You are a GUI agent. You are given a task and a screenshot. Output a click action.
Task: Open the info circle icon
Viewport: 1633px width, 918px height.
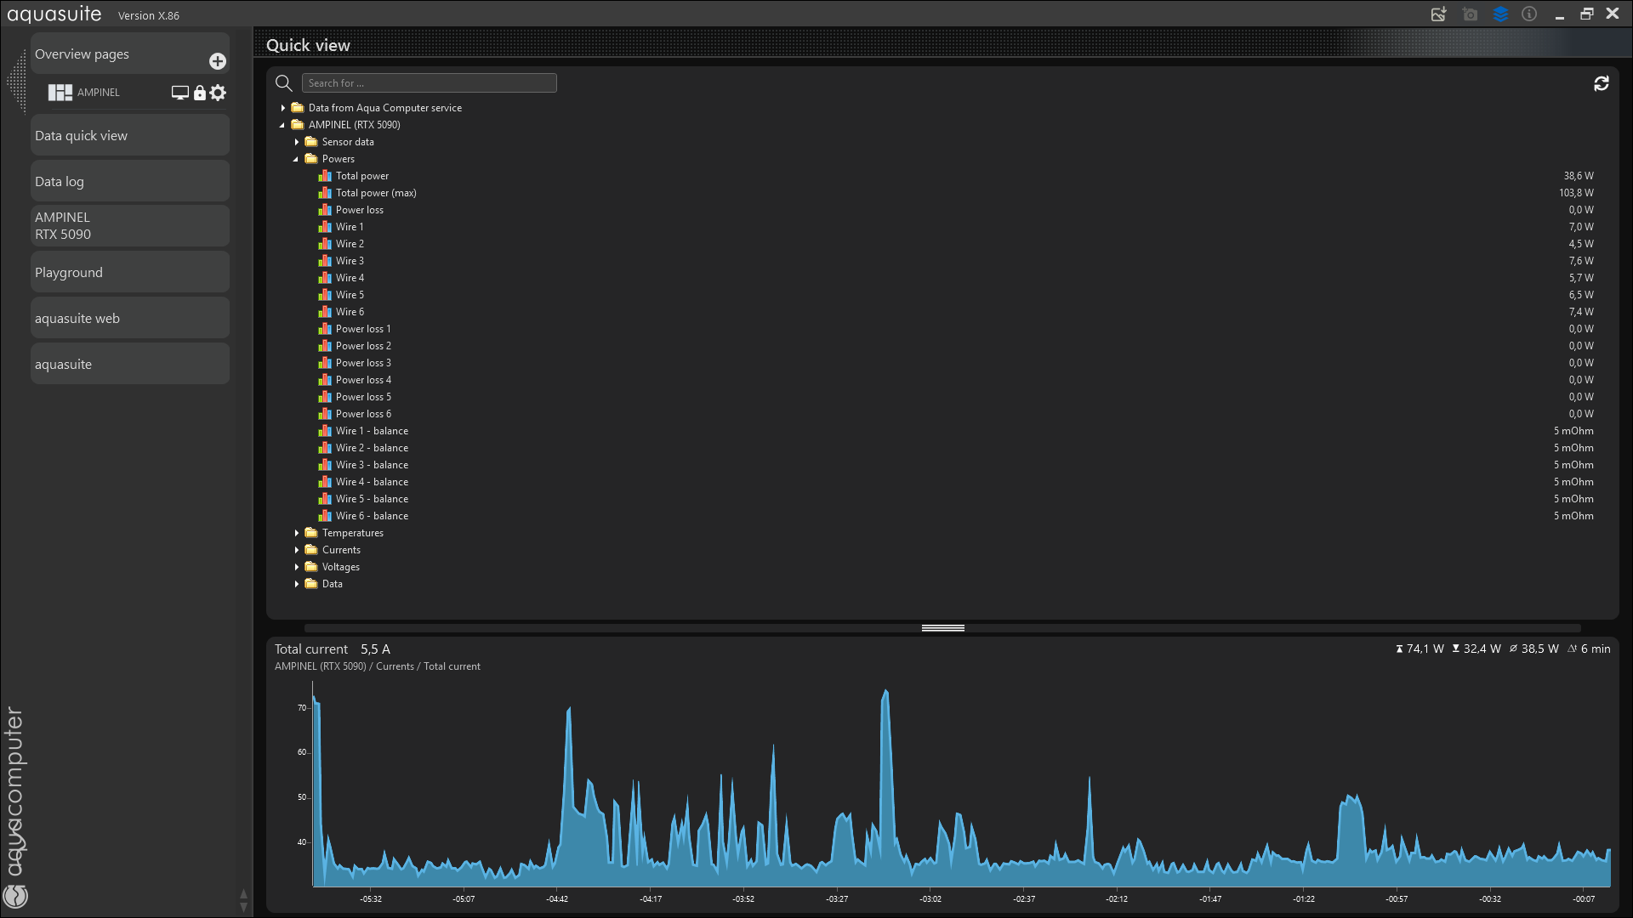point(1529,14)
